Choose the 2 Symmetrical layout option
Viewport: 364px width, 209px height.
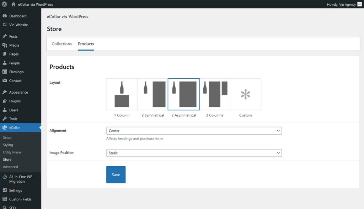152,94
